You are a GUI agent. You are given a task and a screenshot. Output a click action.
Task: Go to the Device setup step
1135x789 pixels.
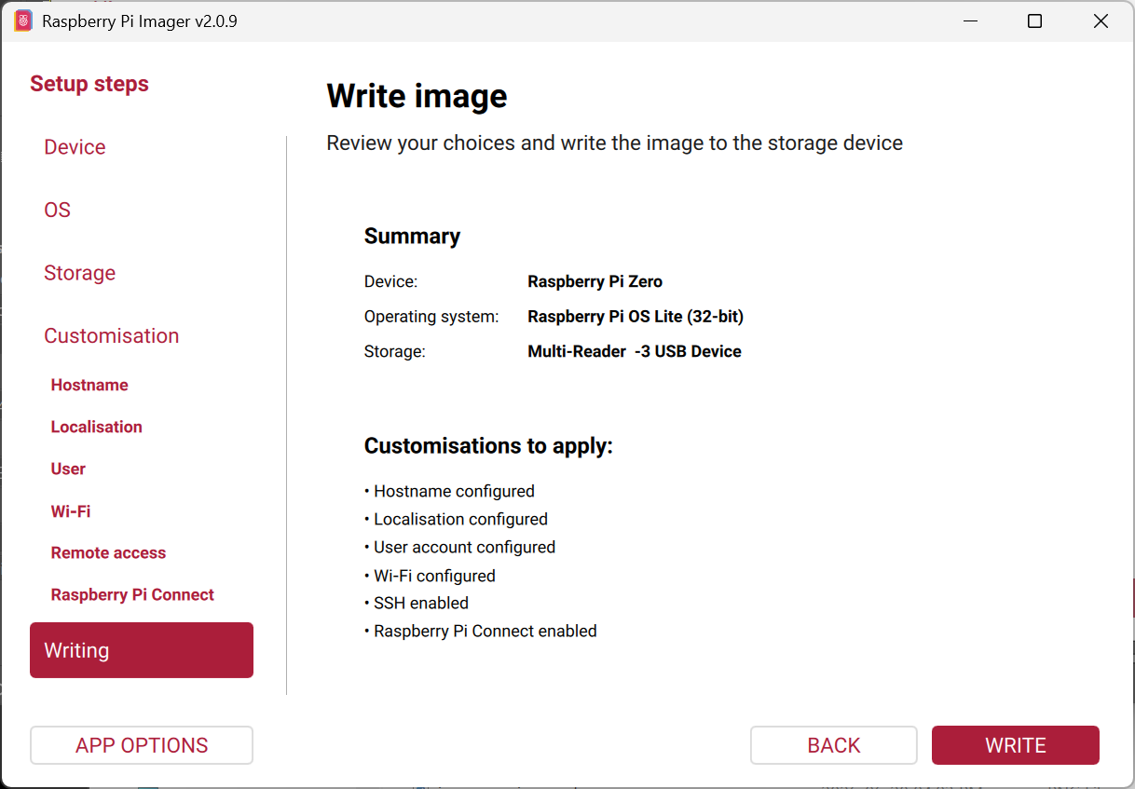click(75, 147)
